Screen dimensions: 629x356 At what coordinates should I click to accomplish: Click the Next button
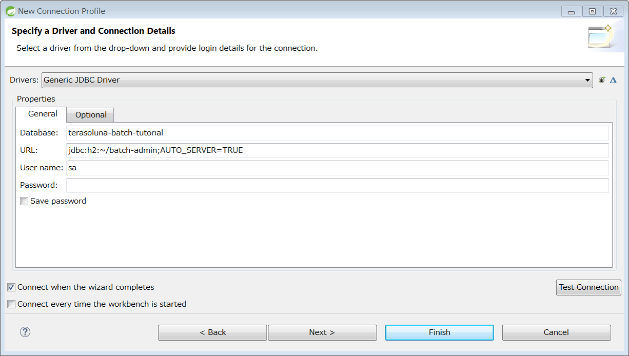click(322, 332)
